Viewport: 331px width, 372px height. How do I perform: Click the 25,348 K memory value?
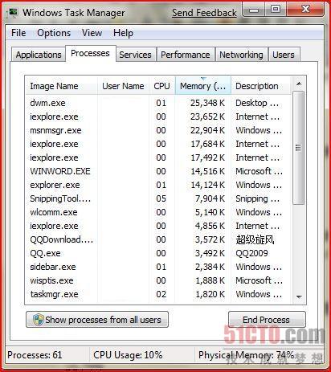coord(207,103)
